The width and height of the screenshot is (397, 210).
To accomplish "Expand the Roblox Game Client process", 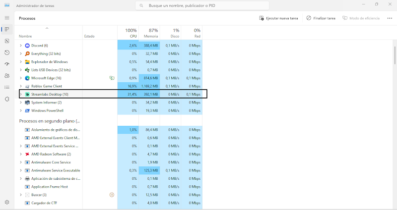I will tap(21, 86).
